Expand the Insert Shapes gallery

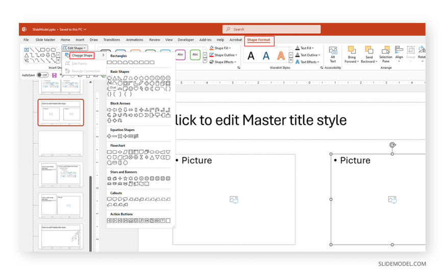coord(58,61)
